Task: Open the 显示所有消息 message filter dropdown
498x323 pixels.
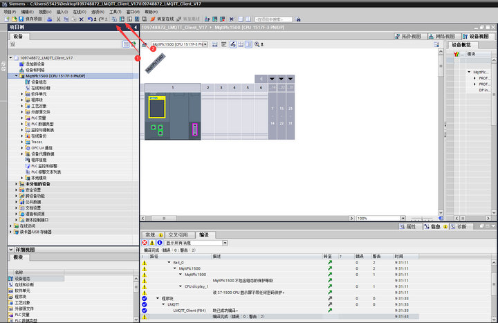Action: click(225, 243)
